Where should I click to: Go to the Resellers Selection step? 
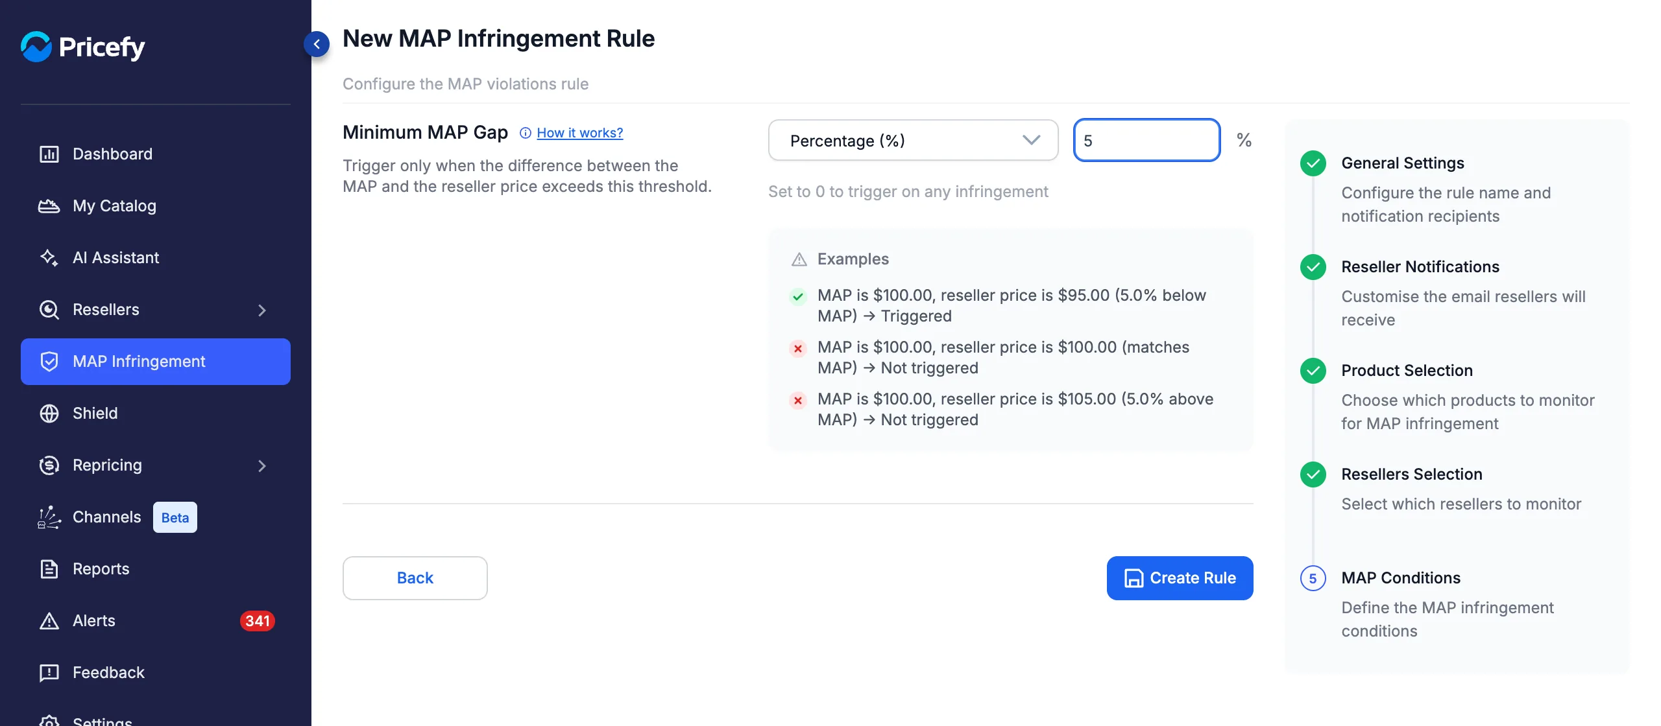(1412, 474)
